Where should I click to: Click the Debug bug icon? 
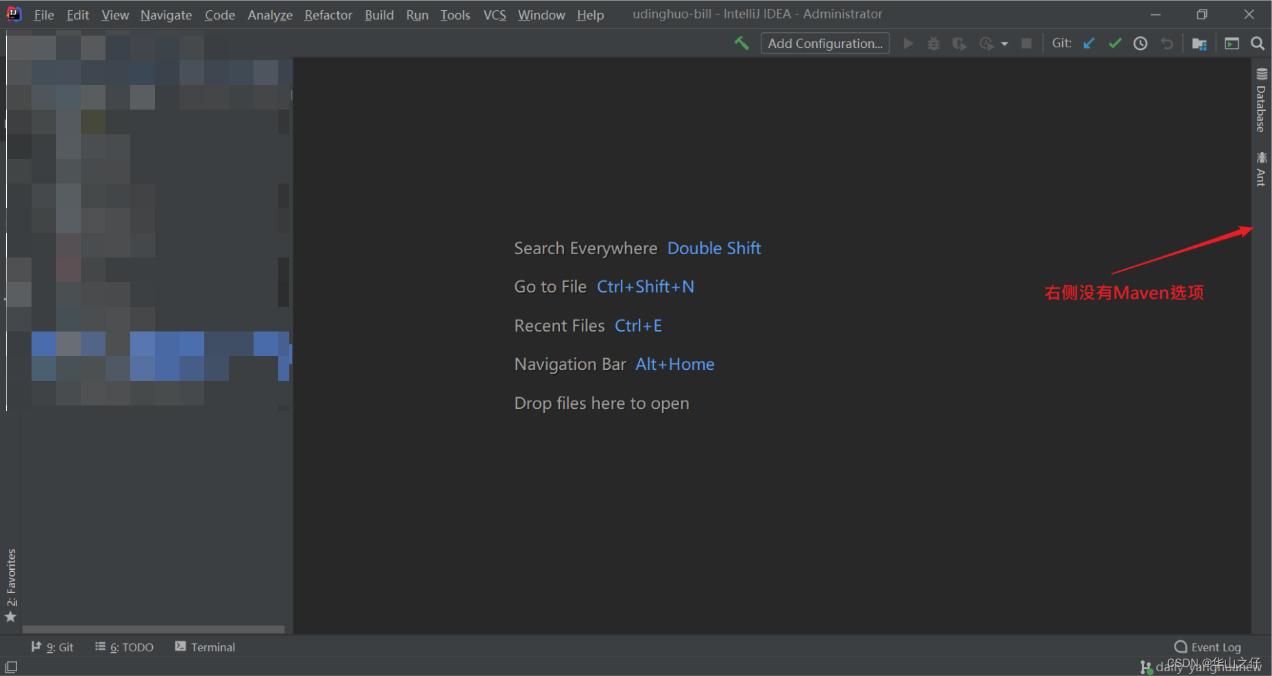click(x=933, y=43)
